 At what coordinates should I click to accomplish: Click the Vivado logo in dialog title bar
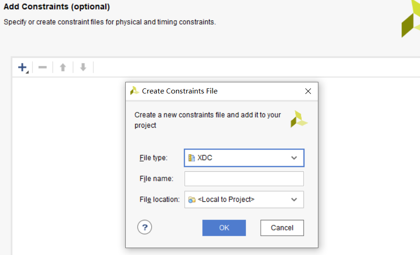135,91
